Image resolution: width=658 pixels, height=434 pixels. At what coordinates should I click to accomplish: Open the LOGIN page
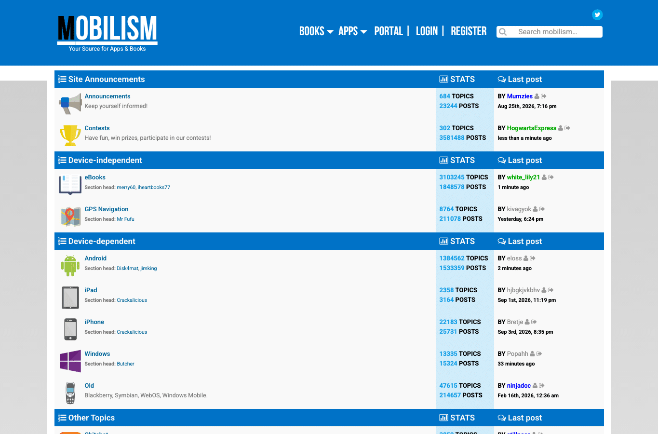[427, 31]
